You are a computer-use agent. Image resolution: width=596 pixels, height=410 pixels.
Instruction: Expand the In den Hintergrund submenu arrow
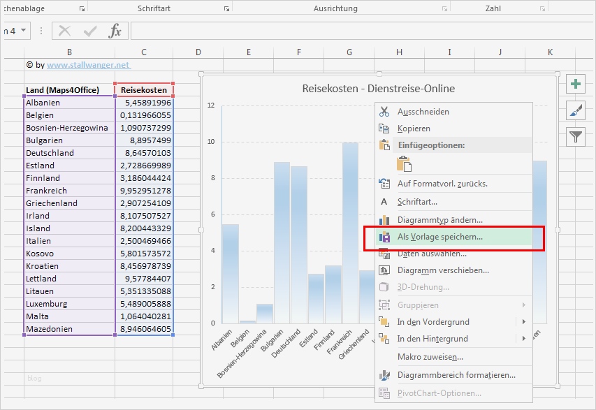coord(523,339)
